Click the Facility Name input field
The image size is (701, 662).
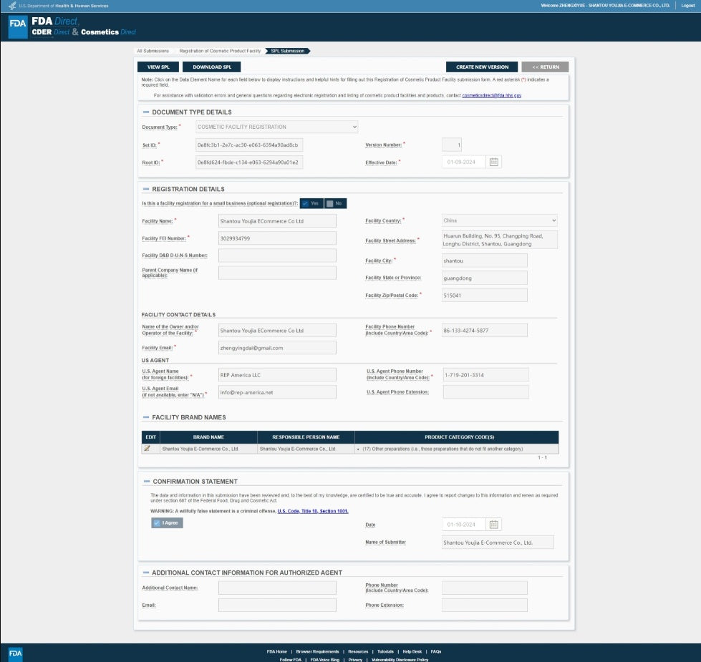[x=277, y=221]
